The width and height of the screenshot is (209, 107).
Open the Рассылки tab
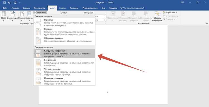[x=74, y=8]
